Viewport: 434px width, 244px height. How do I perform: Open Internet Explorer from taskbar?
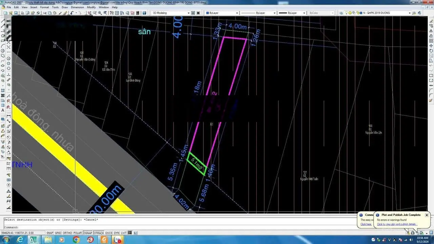pos(20,240)
